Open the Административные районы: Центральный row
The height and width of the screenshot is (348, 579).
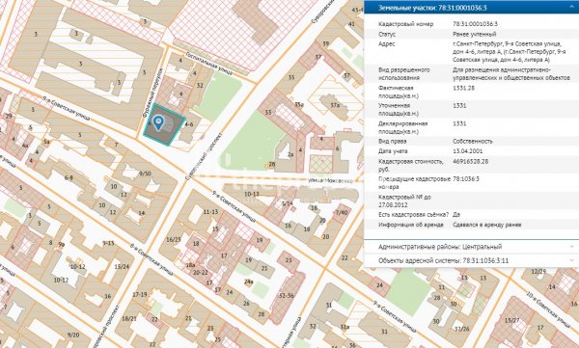point(471,247)
